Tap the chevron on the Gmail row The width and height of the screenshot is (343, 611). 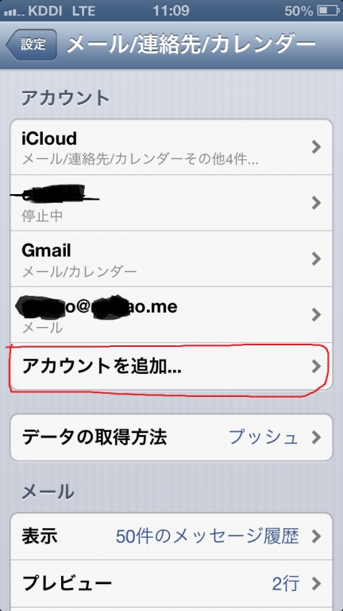click(317, 259)
